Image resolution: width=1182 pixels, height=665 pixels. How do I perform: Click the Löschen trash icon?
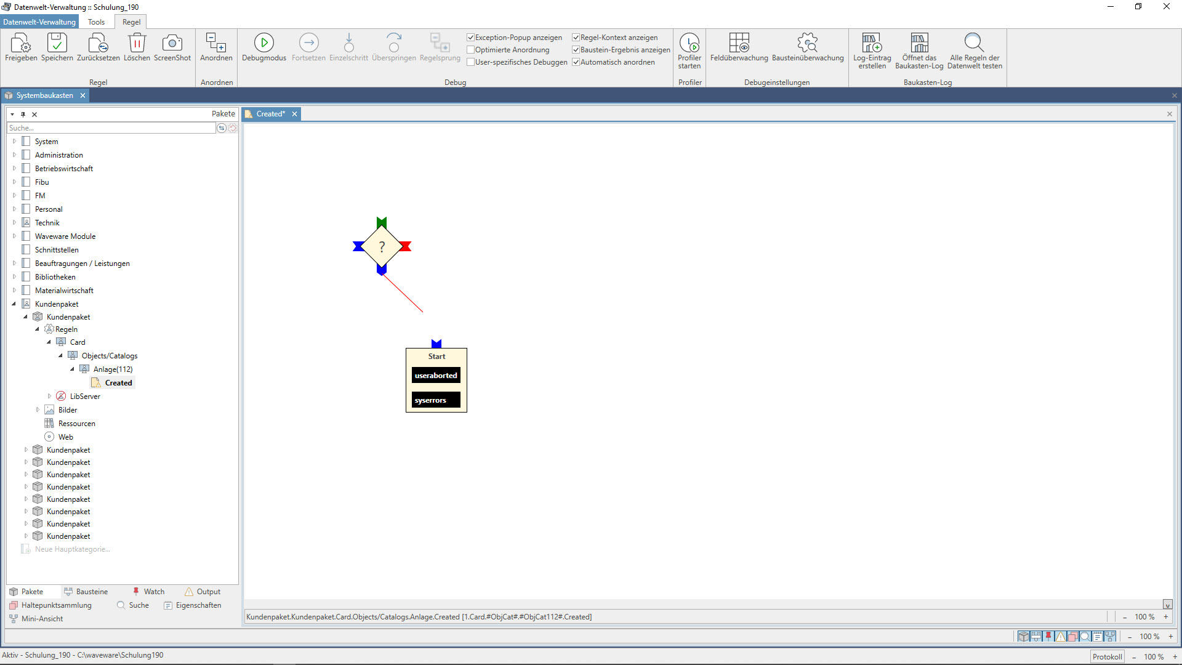(x=137, y=44)
